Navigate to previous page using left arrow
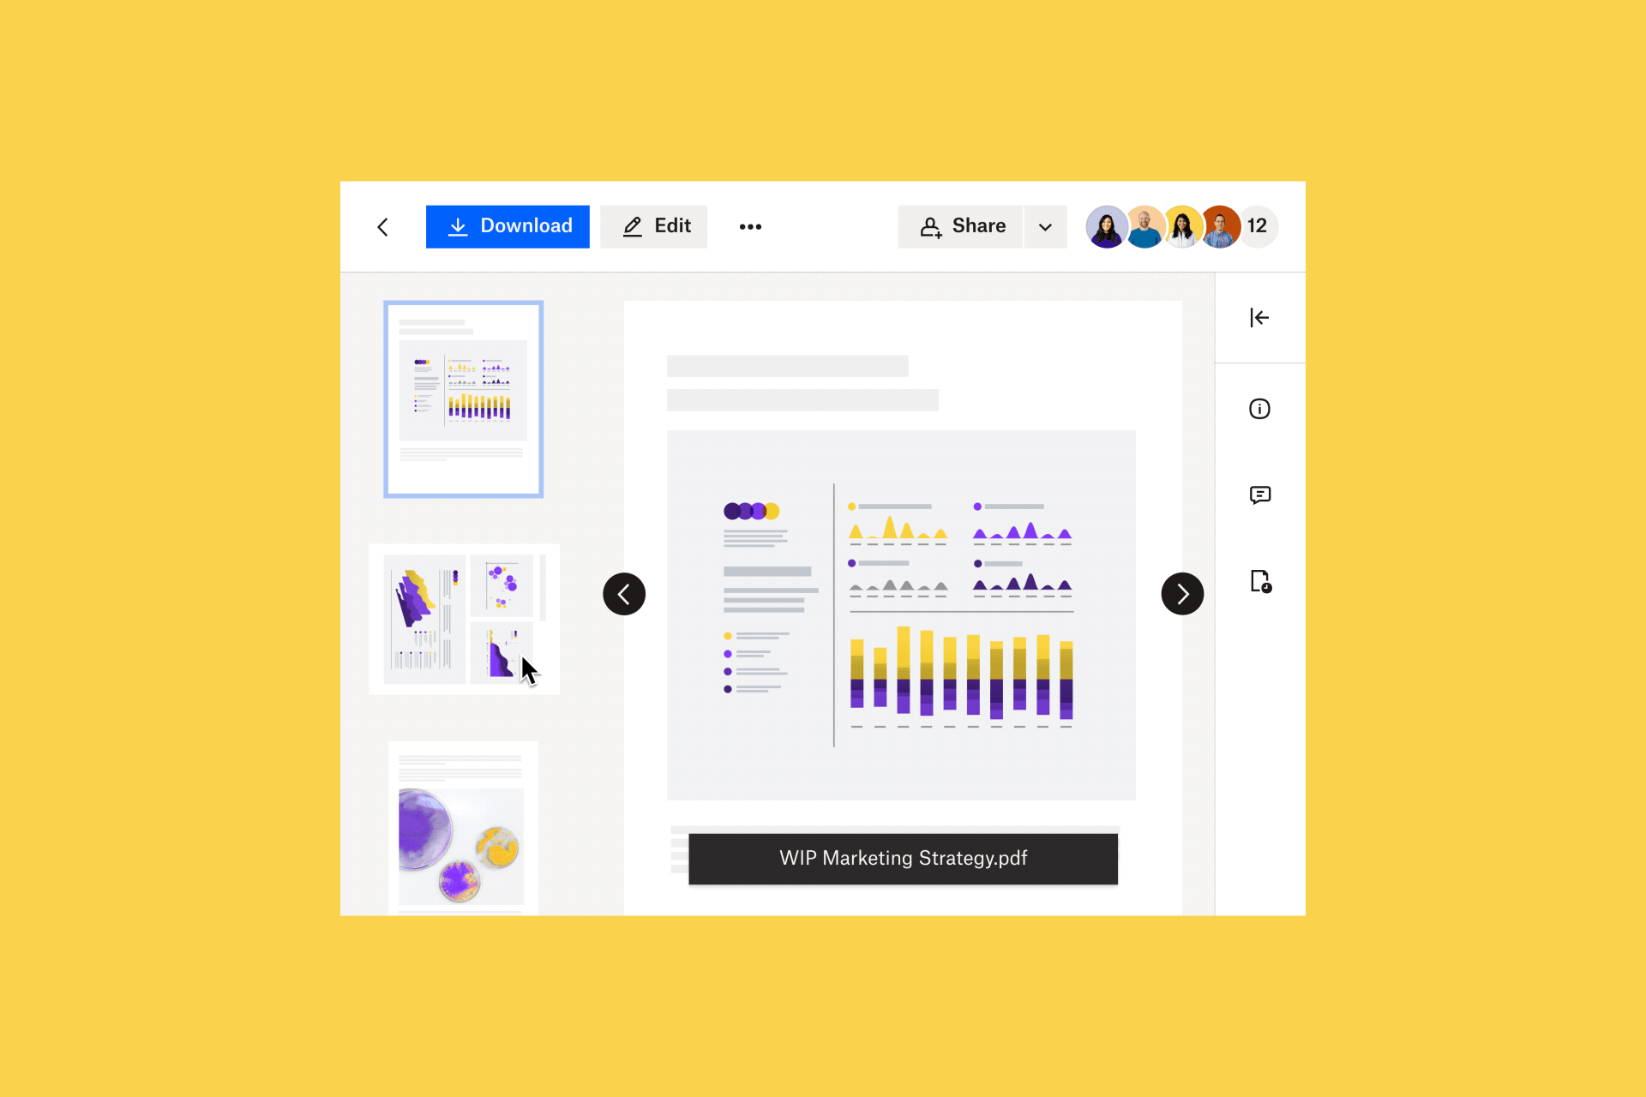 click(626, 594)
